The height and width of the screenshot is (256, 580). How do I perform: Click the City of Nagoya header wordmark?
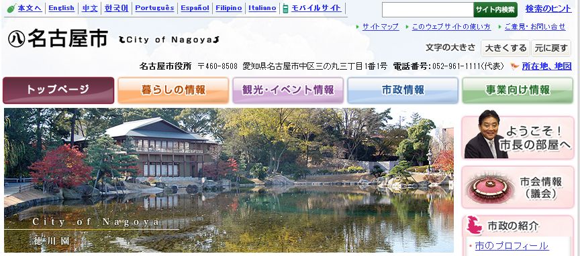tap(169, 40)
